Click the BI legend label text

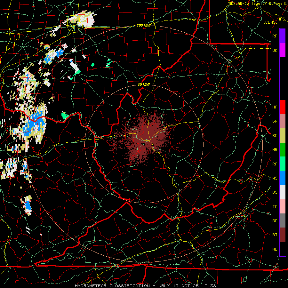click(x=275, y=235)
